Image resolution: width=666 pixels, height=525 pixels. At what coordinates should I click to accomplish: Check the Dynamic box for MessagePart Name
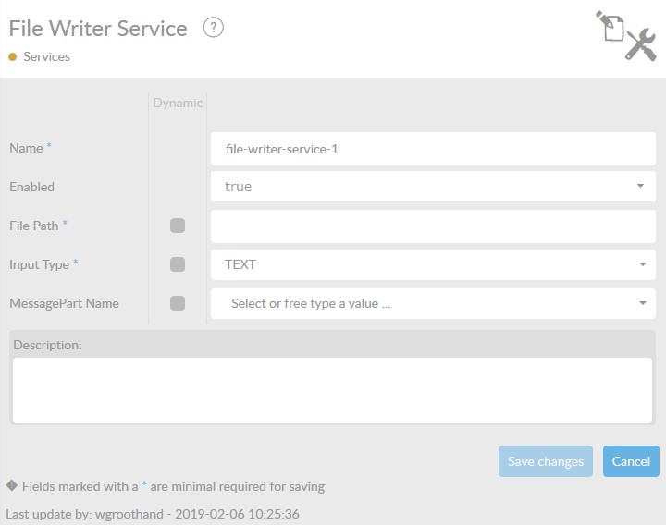[x=178, y=303]
